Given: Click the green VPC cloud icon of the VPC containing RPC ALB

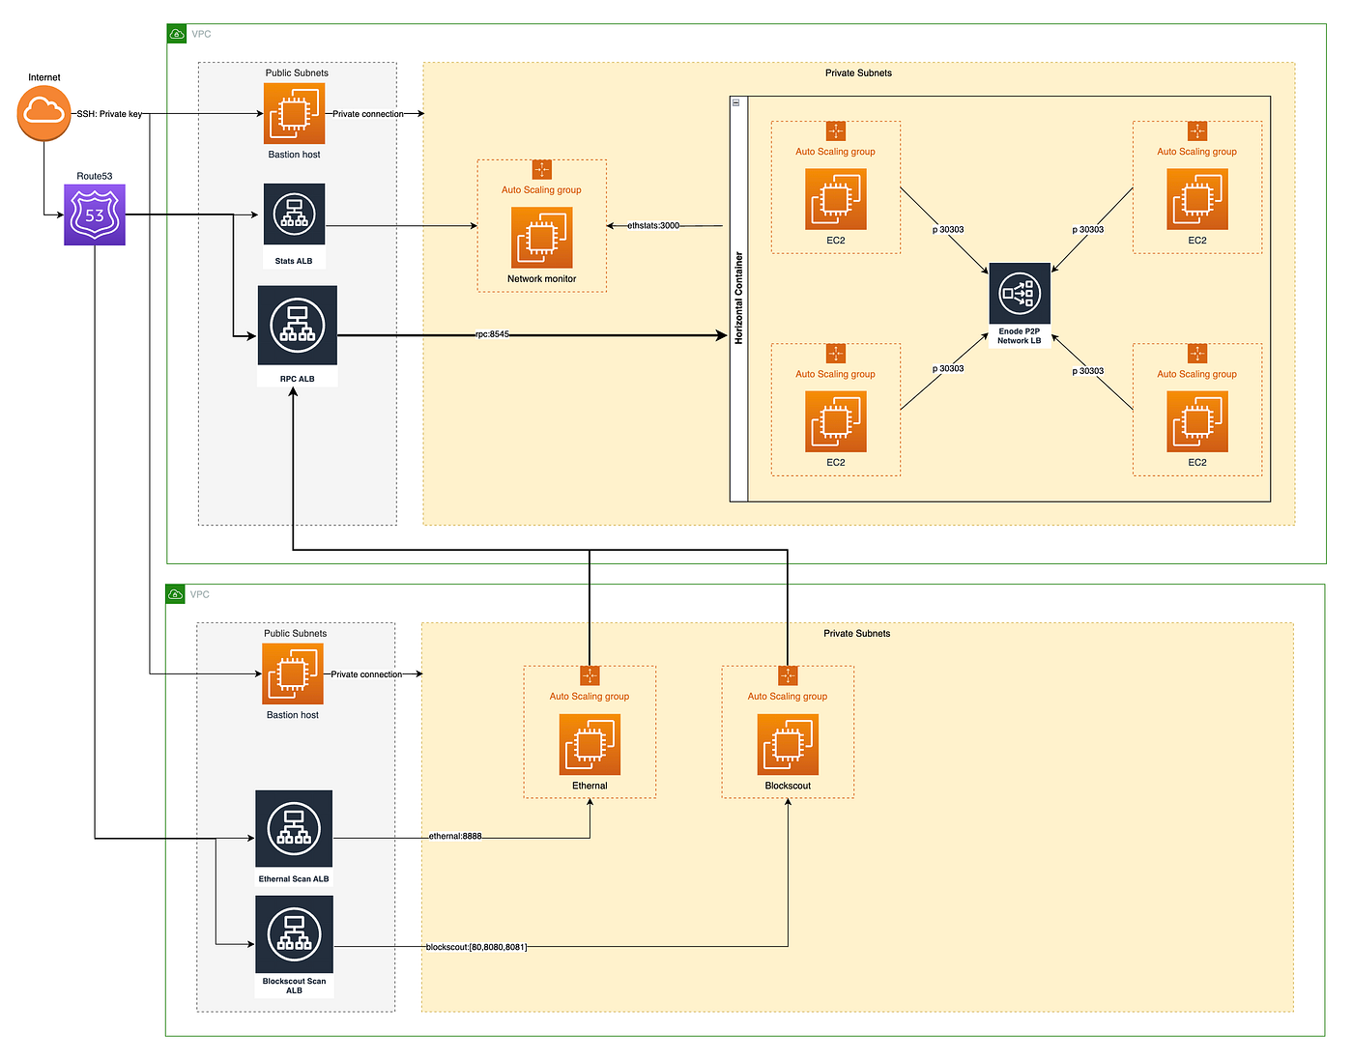Looking at the screenshot, I should [177, 34].
